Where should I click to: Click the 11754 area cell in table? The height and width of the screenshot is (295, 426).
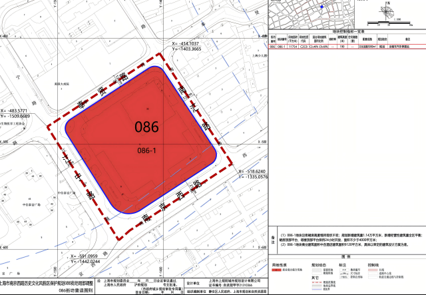(290, 47)
